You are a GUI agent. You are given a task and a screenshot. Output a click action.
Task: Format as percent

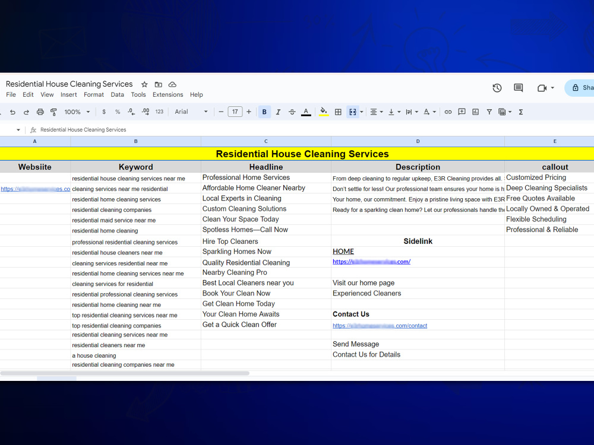click(x=118, y=112)
